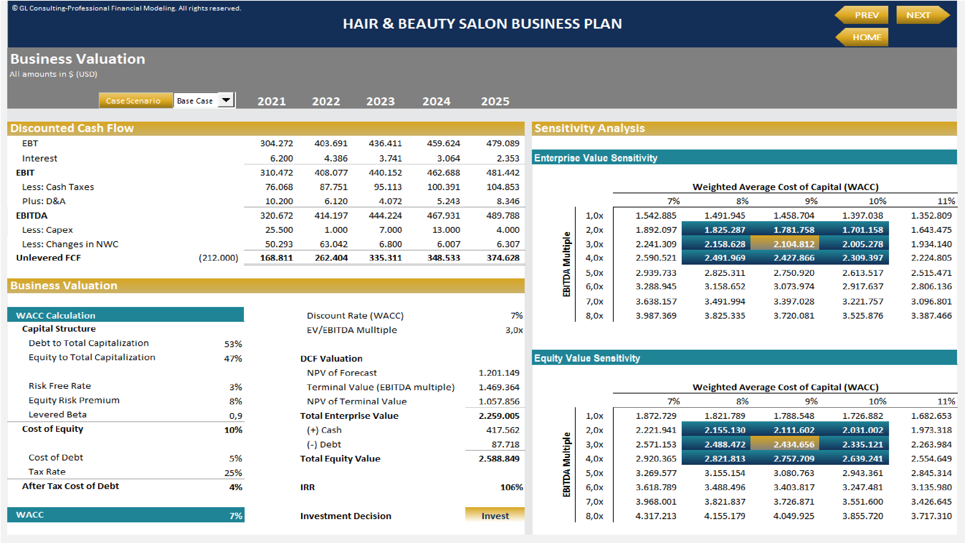965x543 pixels.
Task: Select IRR value 106%
Action: click(511, 487)
